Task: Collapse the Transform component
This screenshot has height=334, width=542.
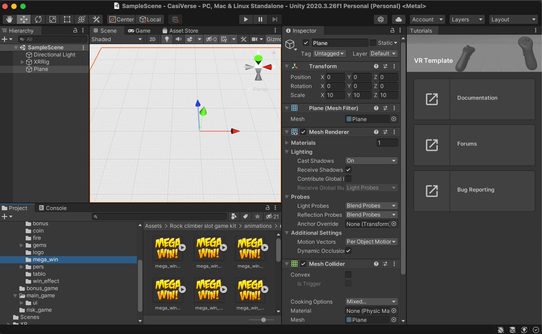Action: coord(287,66)
